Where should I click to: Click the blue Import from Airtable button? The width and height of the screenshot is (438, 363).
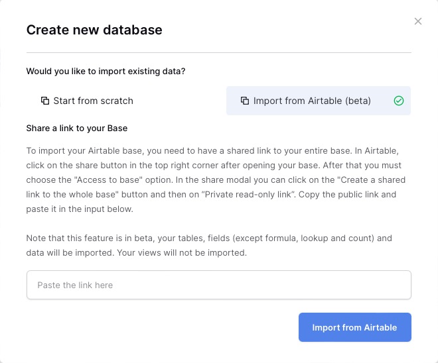(355, 327)
